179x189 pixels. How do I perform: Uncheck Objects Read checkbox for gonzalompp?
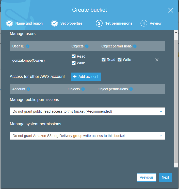74,56
